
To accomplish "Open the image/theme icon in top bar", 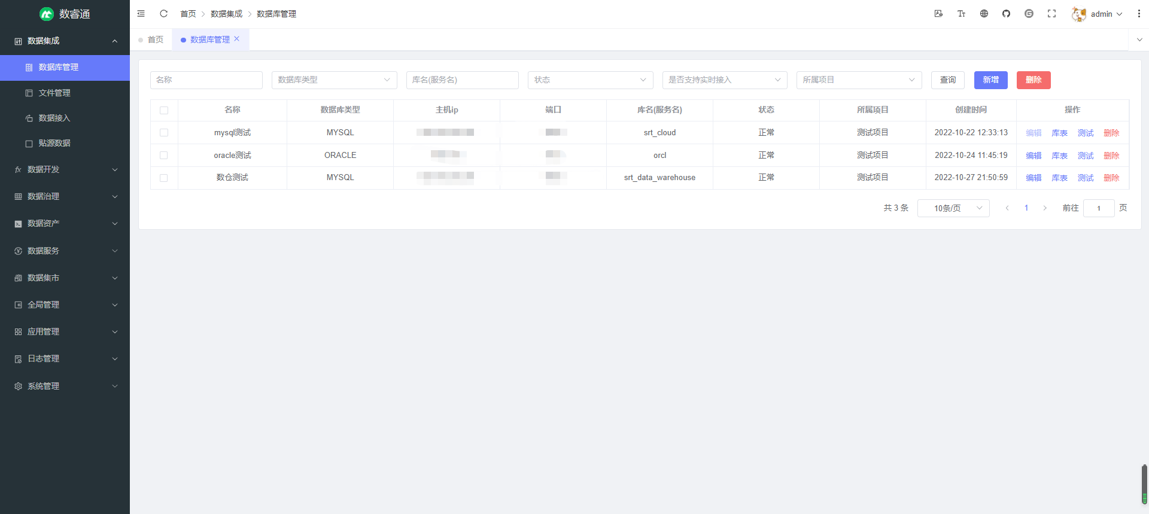I will coord(938,14).
